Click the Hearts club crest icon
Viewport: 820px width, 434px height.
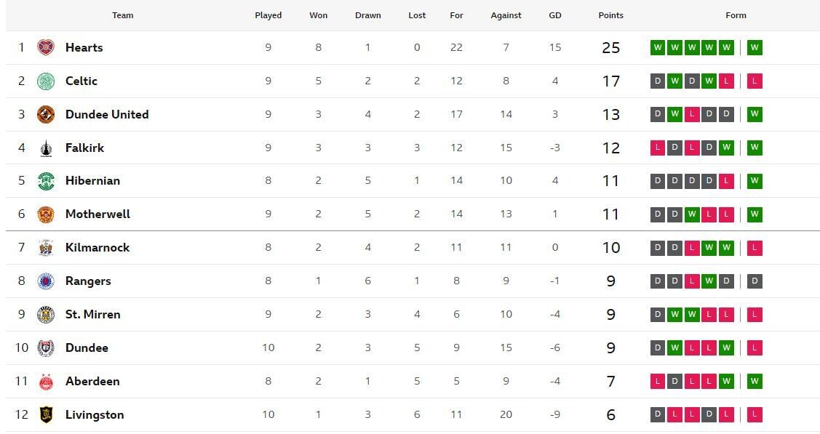[x=46, y=48]
